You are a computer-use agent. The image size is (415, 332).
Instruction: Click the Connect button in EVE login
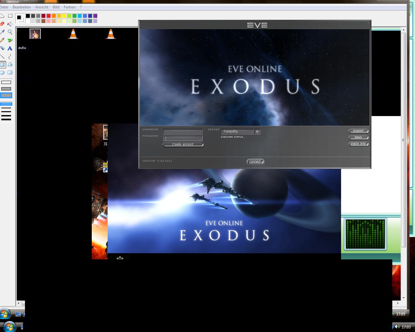255,161
